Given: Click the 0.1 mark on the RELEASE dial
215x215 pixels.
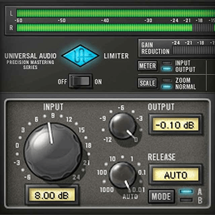Looking at the screenshot, I should pyautogui.click(x=142, y=173).
